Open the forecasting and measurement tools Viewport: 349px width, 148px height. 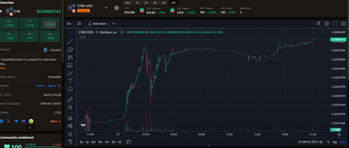click(x=70, y=65)
